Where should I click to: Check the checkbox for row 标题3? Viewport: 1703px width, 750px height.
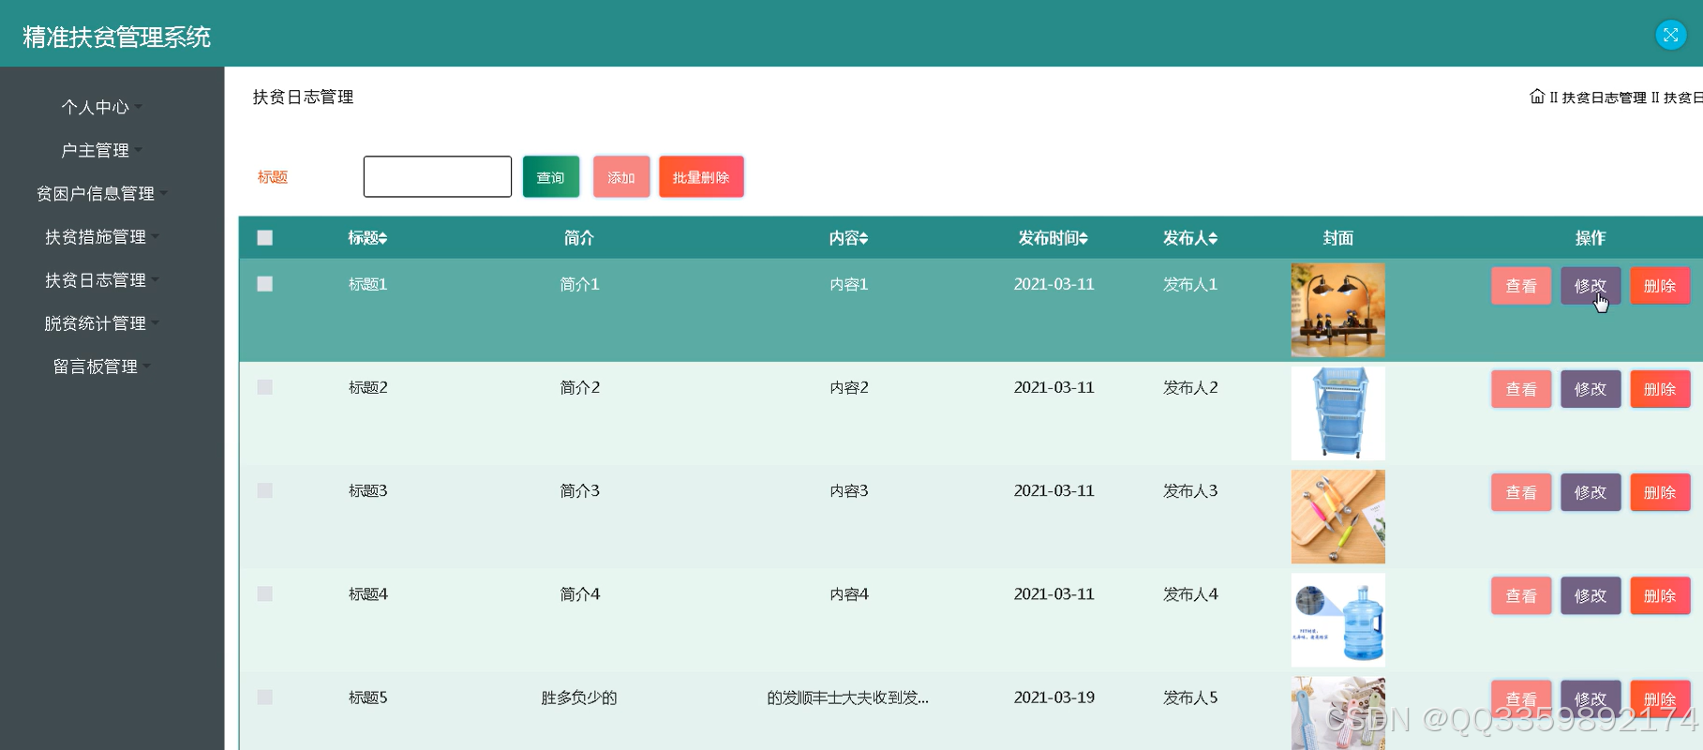(x=265, y=490)
